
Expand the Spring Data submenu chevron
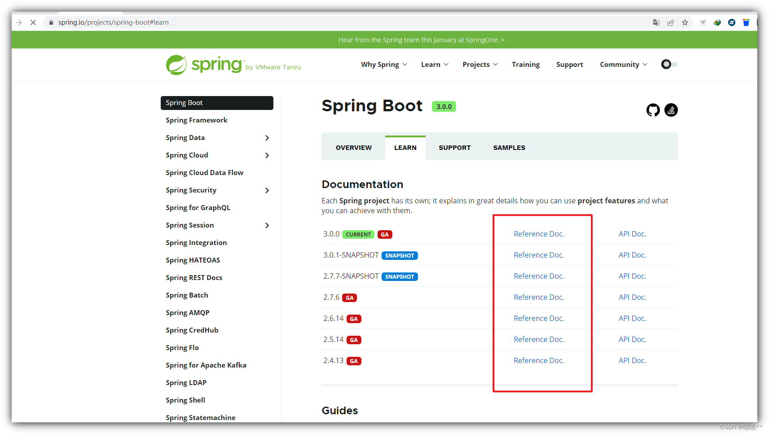(267, 138)
